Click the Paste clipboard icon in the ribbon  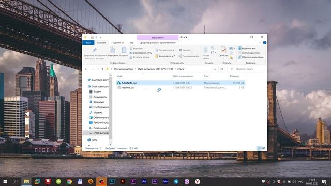point(124,50)
